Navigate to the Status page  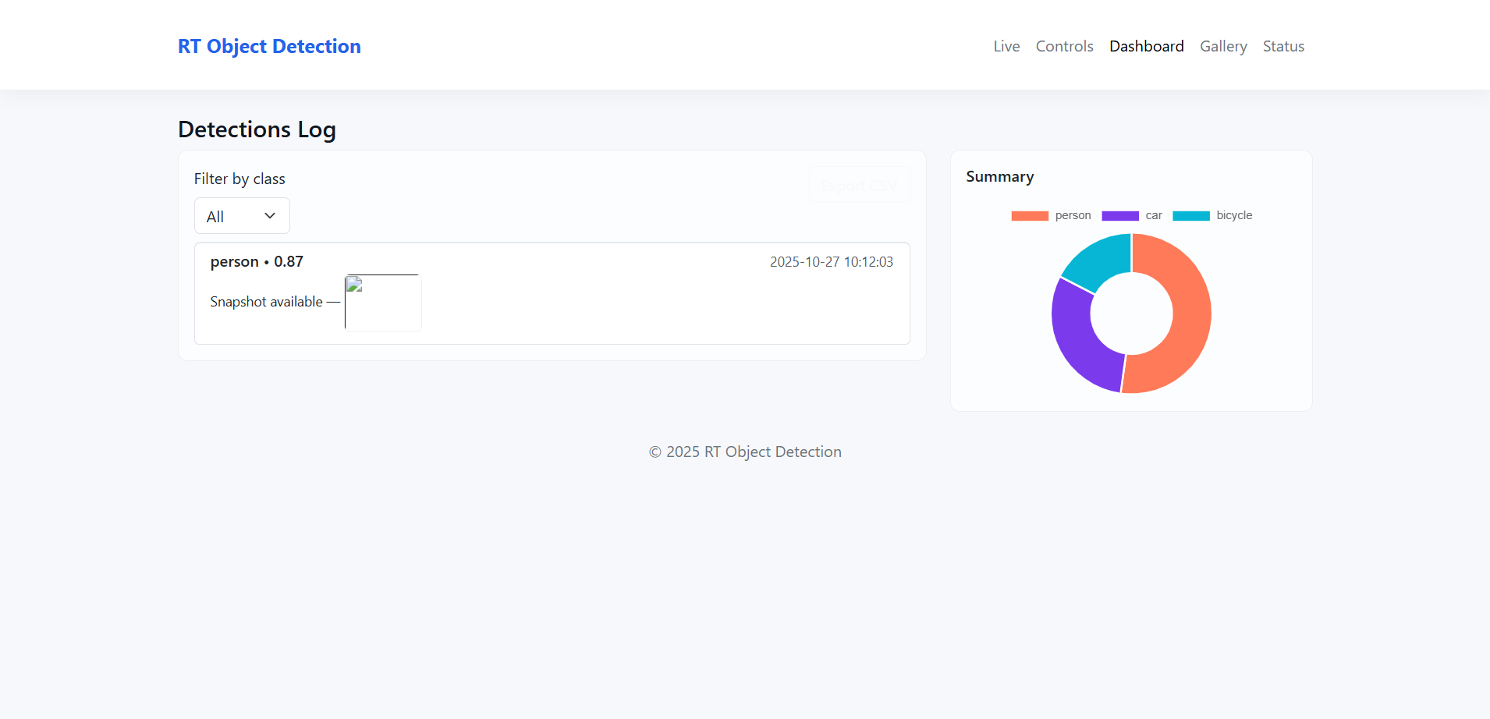(x=1283, y=47)
